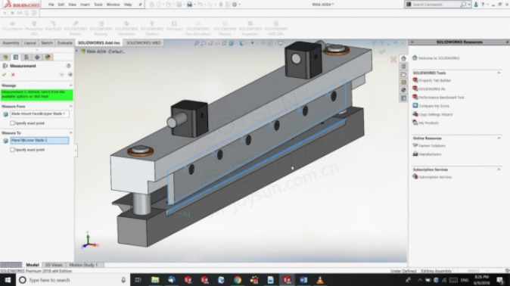Collapse SOLIDWORKS Tools section
The width and height of the screenshot is (510, 286).
click(x=499, y=73)
